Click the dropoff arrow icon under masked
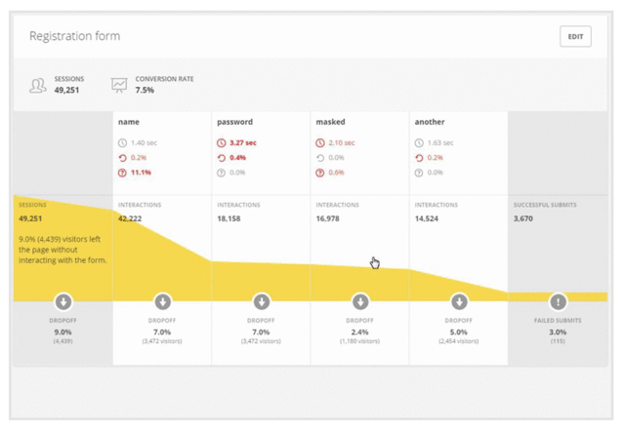Viewport: 625px width, 429px height. coord(360,302)
